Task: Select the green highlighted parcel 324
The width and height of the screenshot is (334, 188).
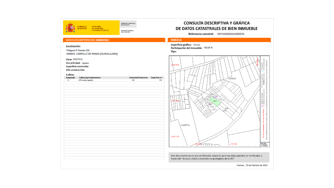Action: click(215, 101)
